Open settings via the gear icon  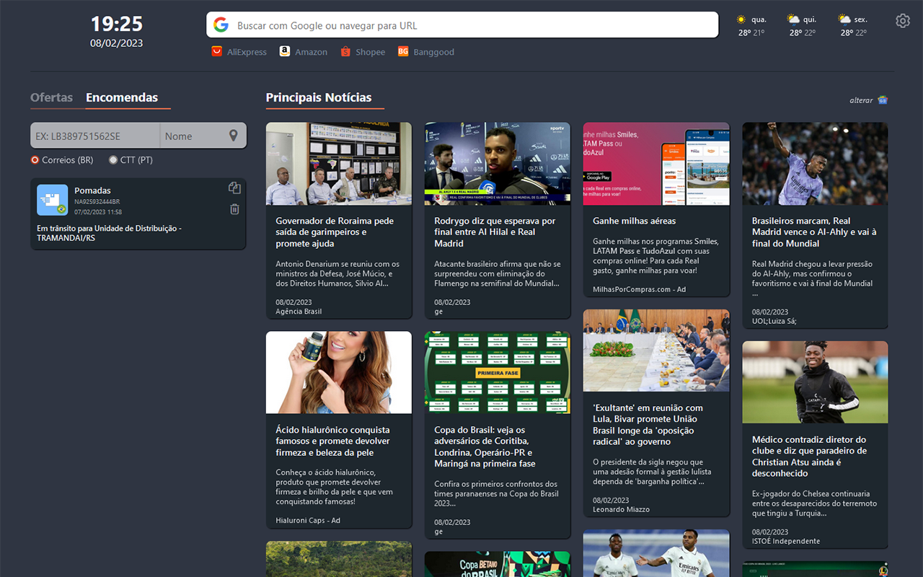pos(903,20)
